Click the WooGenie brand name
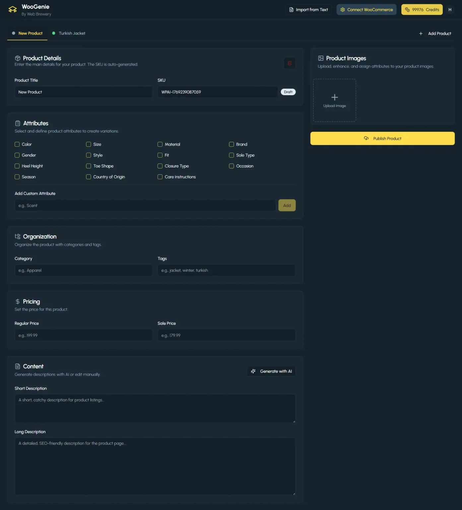 (x=35, y=7)
